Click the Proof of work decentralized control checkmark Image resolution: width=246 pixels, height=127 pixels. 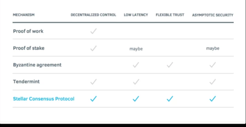(93, 31)
